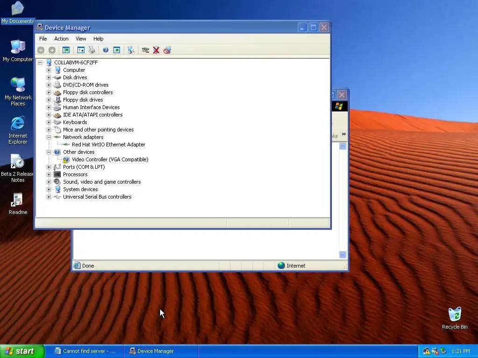Expand the Computer category
This screenshot has height=358, width=478.
(x=49, y=70)
